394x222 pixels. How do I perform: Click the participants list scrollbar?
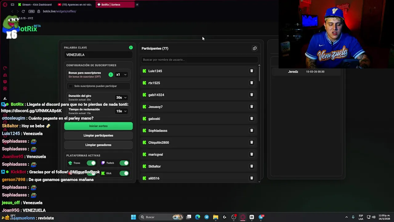(x=259, y=73)
